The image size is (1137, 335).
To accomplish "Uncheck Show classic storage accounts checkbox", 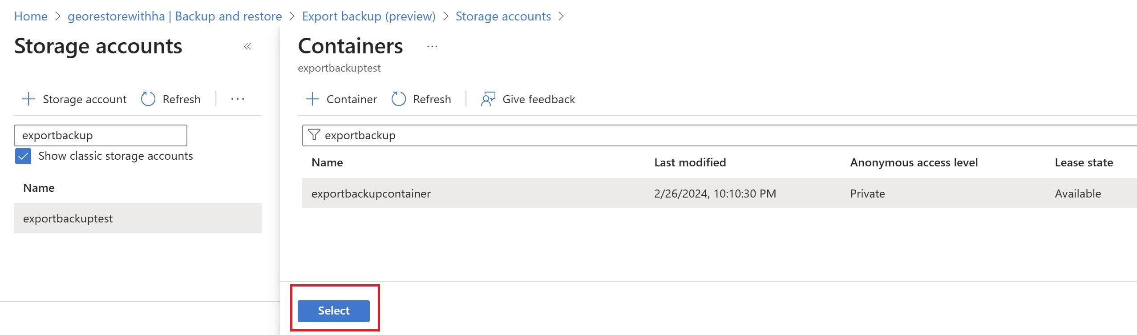I will (23, 156).
